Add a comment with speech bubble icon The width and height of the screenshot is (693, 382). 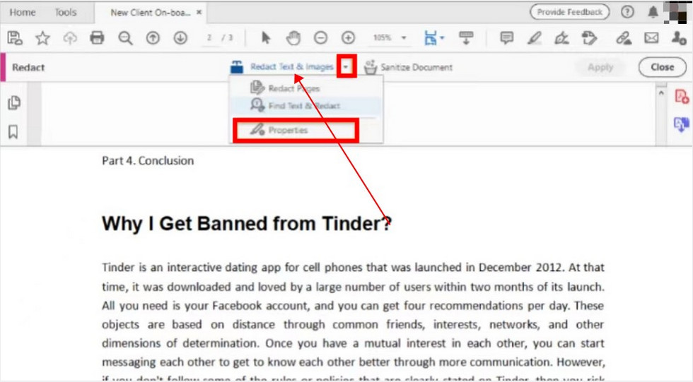pos(506,38)
